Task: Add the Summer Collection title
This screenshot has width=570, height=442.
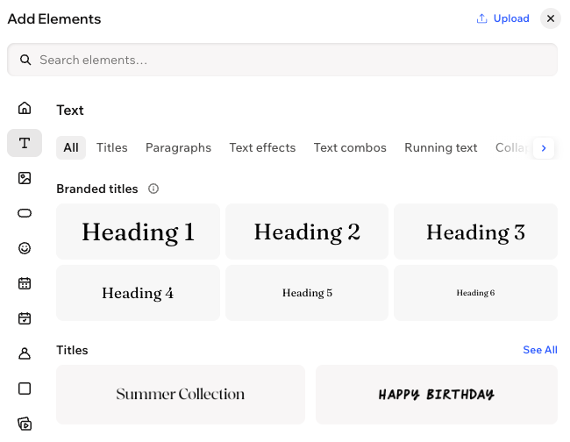Action: pyautogui.click(x=181, y=395)
